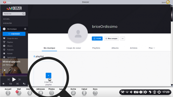Expand the Plus dropdown tab
173x97 pixels.
152,48
